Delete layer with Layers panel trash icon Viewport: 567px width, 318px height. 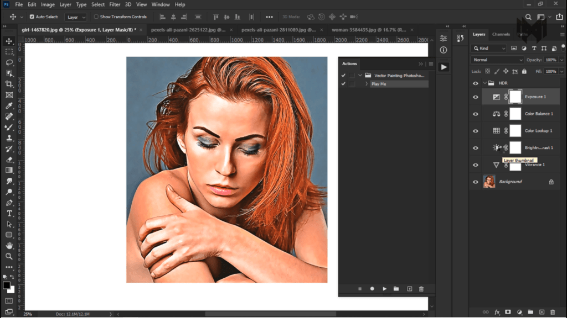click(553, 312)
